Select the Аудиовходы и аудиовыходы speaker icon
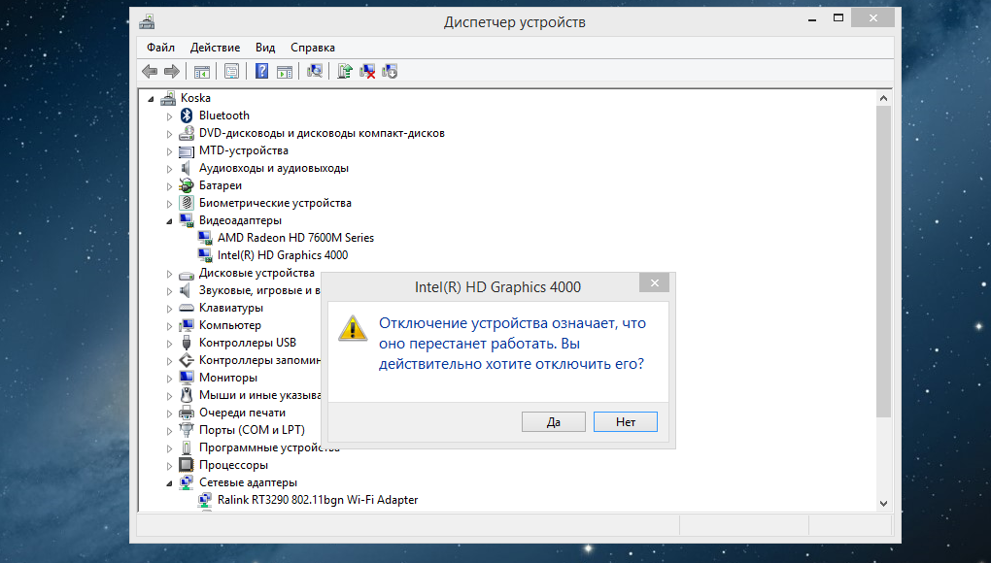This screenshot has height=563, width=991. click(x=186, y=168)
